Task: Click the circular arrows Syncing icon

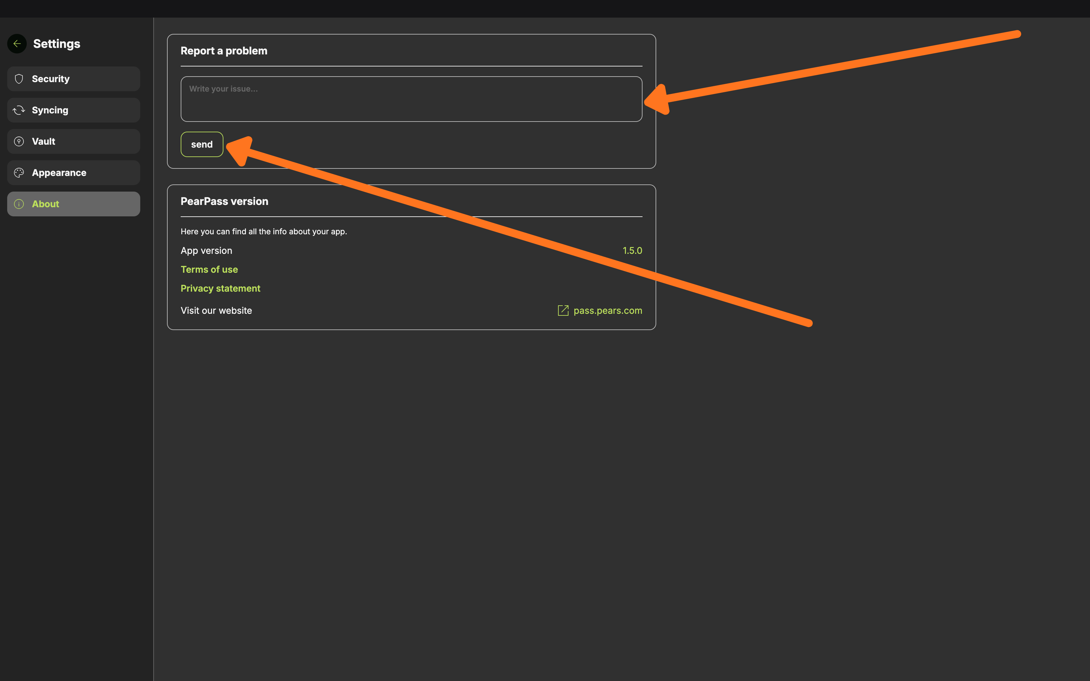Action: (x=19, y=110)
